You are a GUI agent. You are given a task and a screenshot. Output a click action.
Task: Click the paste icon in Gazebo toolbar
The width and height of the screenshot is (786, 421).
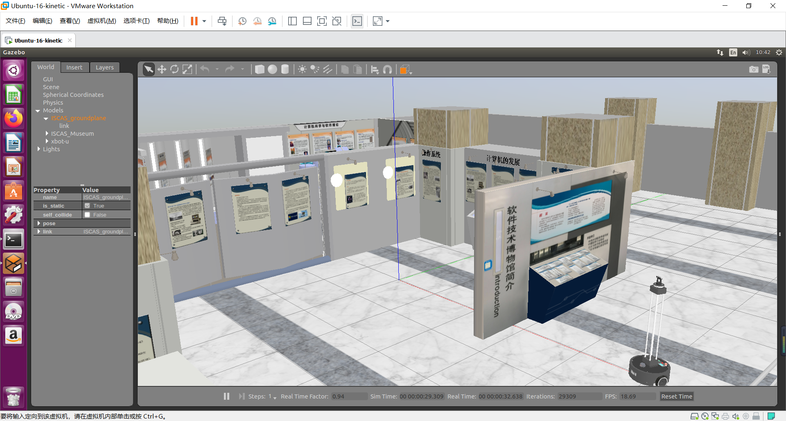pos(358,69)
